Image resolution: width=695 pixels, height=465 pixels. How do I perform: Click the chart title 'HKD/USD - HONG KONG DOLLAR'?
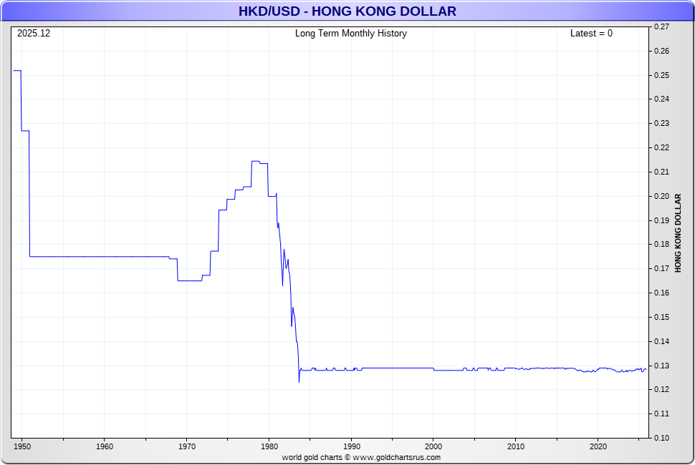coord(347,11)
